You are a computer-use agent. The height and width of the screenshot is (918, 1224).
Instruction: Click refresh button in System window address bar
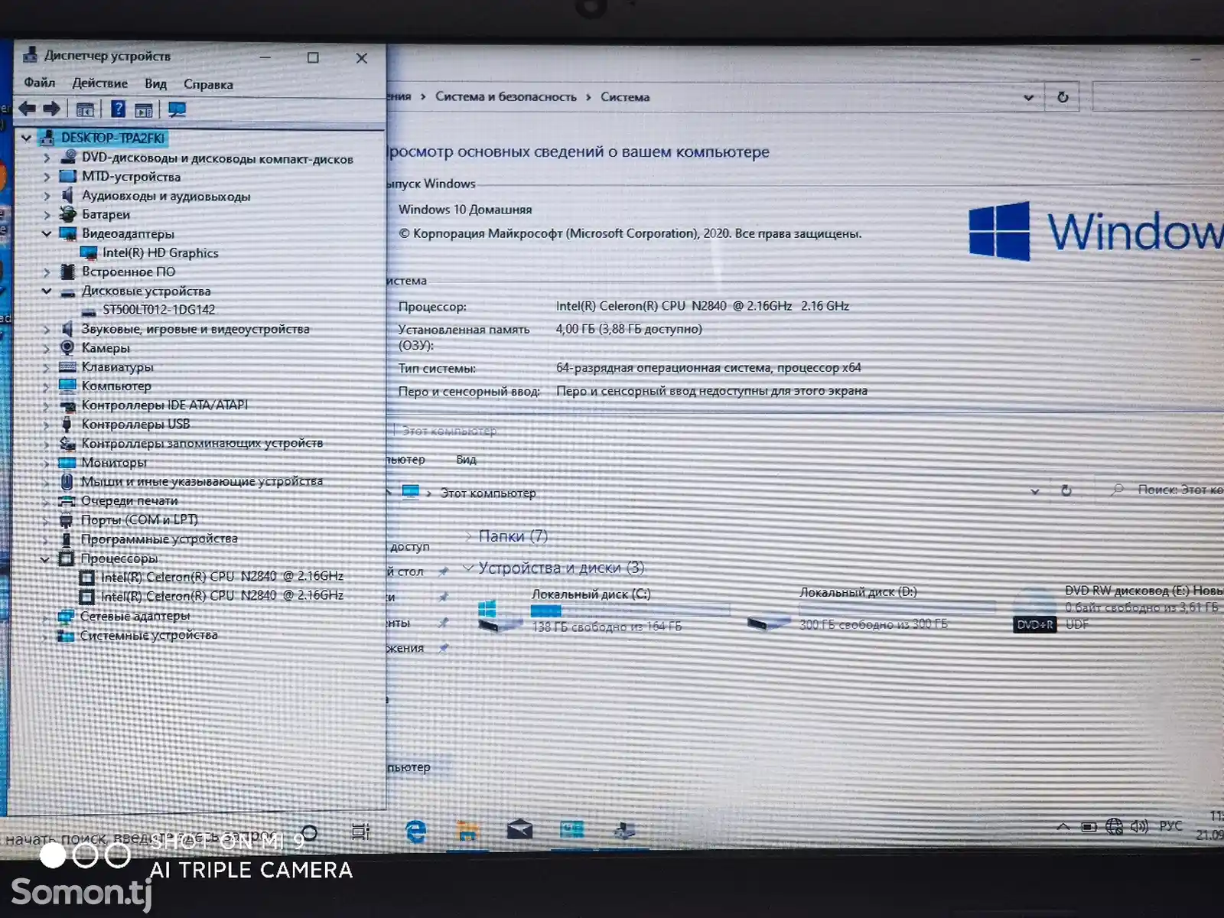[x=1063, y=97]
